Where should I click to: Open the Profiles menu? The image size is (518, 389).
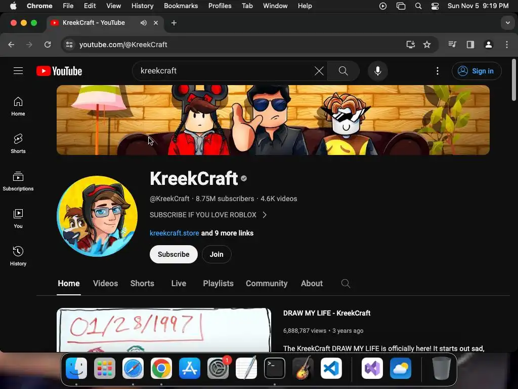[x=220, y=6]
